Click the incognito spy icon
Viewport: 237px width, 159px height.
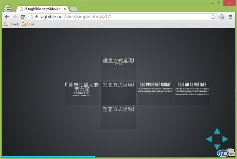point(8,8)
